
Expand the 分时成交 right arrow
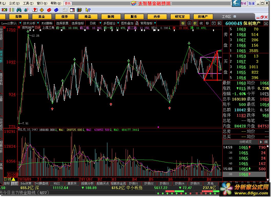[261, 142]
